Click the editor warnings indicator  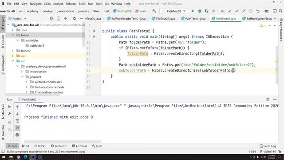tap(263, 26)
